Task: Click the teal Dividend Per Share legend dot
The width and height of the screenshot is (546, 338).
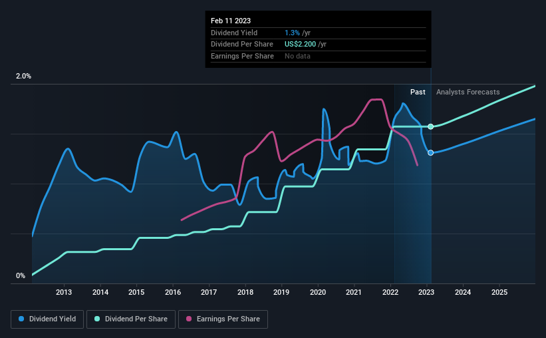Action: coord(97,319)
